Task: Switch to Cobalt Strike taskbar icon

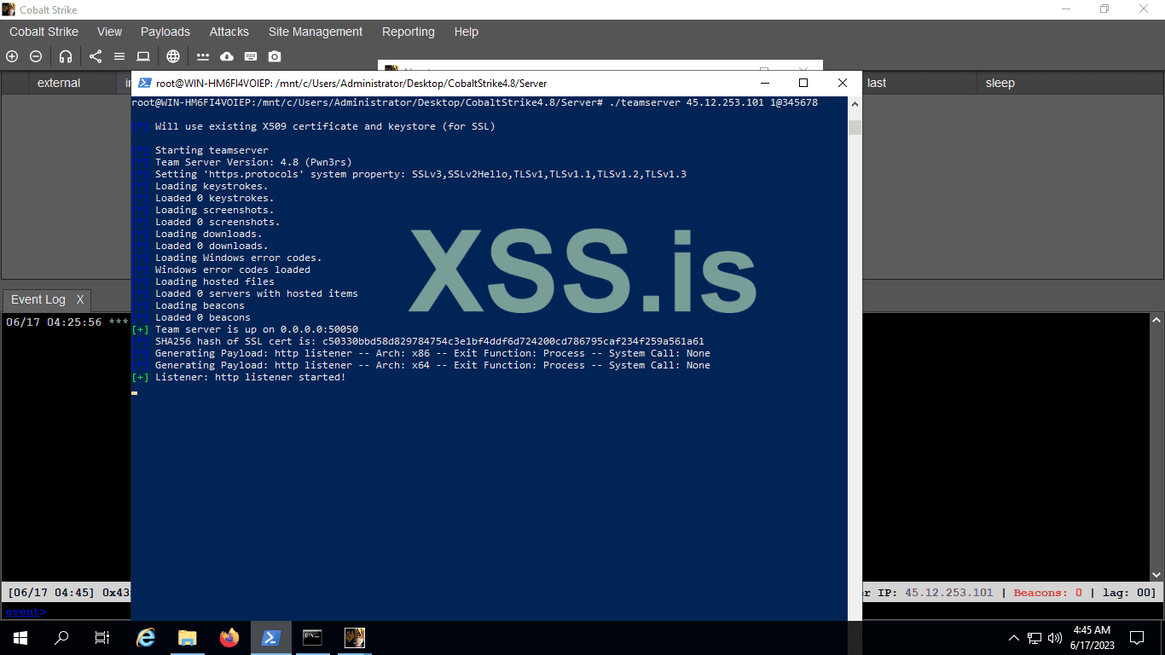Action: coord(355,638)
